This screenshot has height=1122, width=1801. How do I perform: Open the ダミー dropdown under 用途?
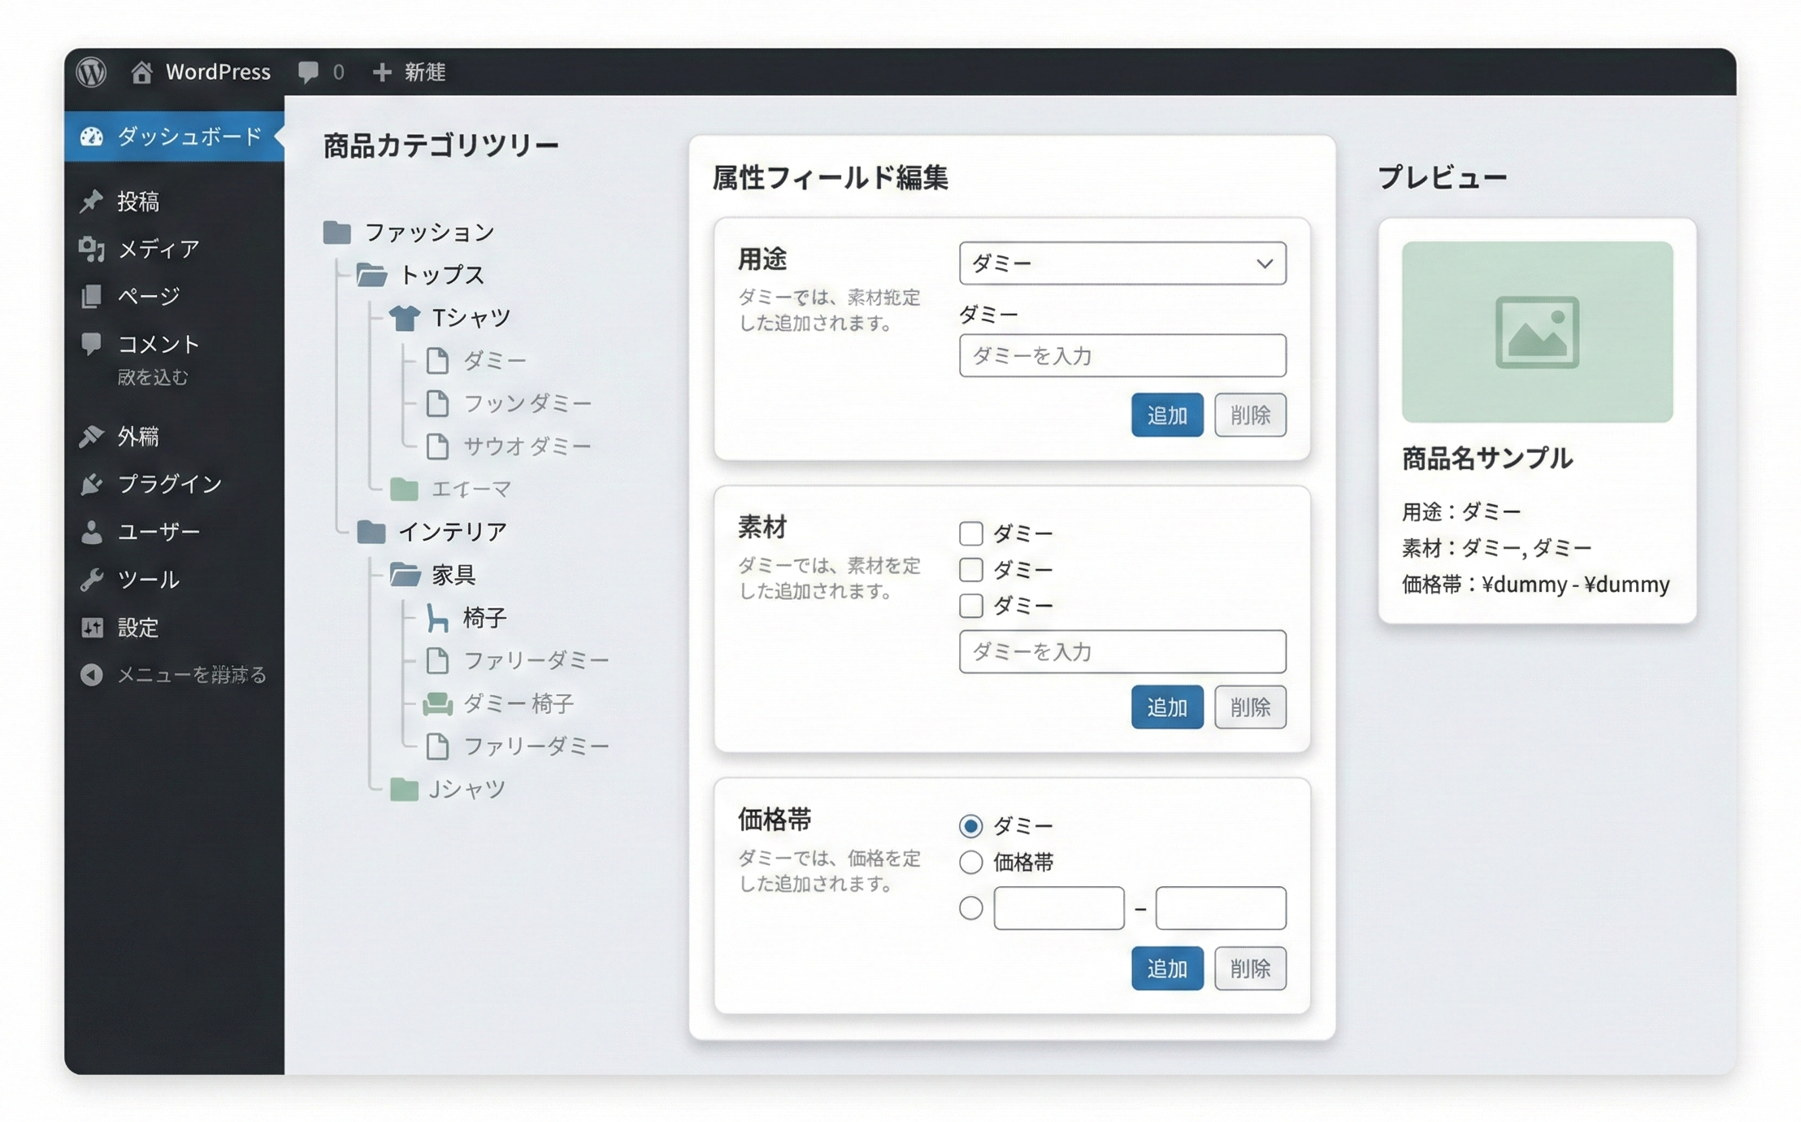coord(1122,263)
